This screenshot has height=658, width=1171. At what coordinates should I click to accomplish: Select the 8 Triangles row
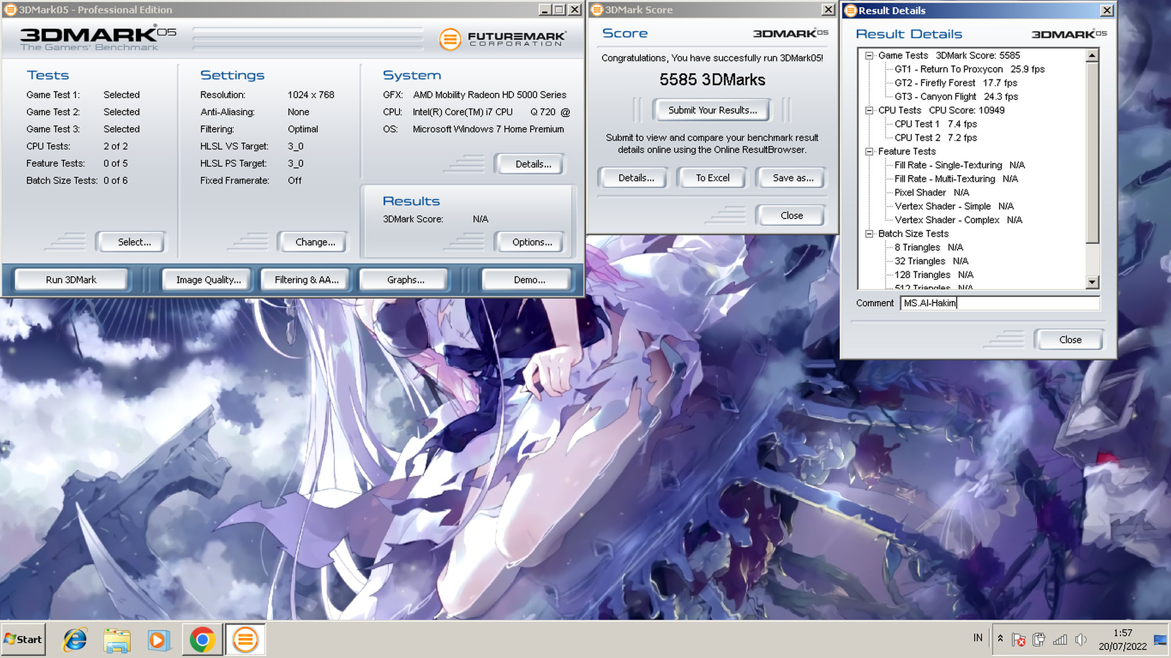click(929, 248)
